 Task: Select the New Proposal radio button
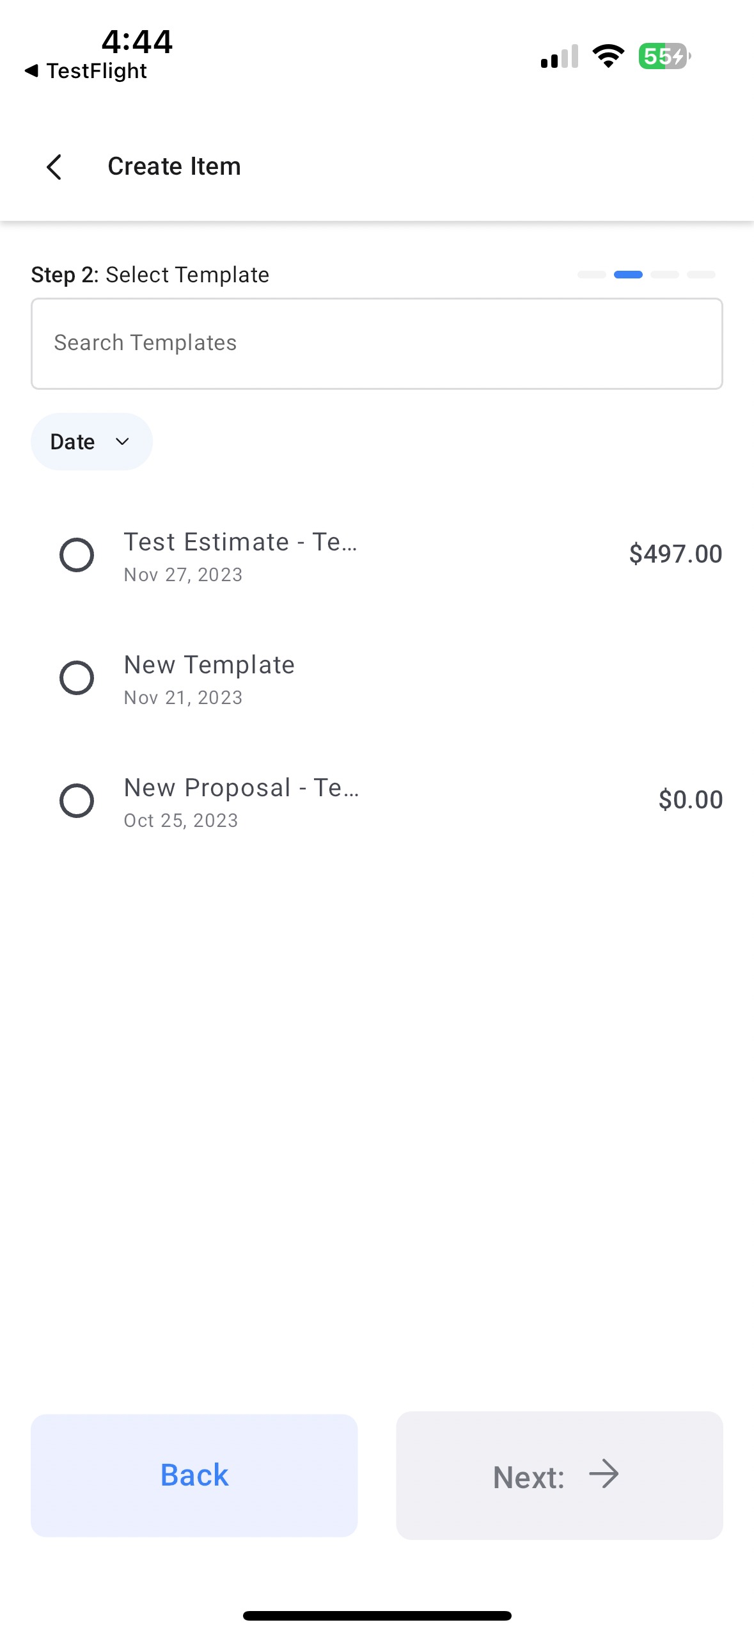77,801
